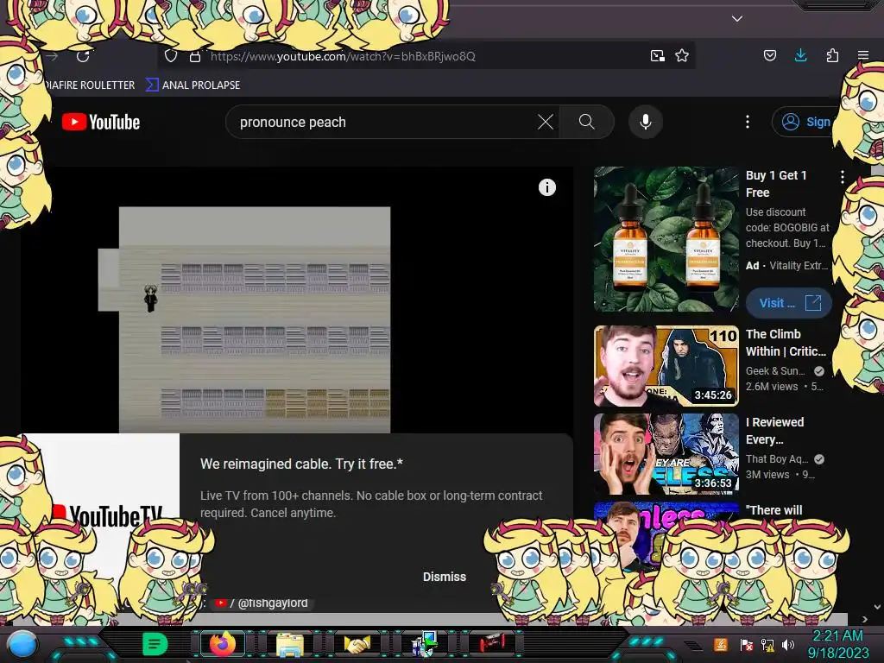
Task: Switch to Firefox on the taskbar
Action: pyautogui.click(x=223, y=644)
